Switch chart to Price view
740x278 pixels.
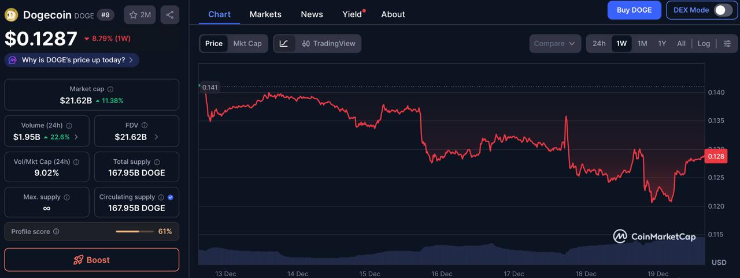click(214, 43)
